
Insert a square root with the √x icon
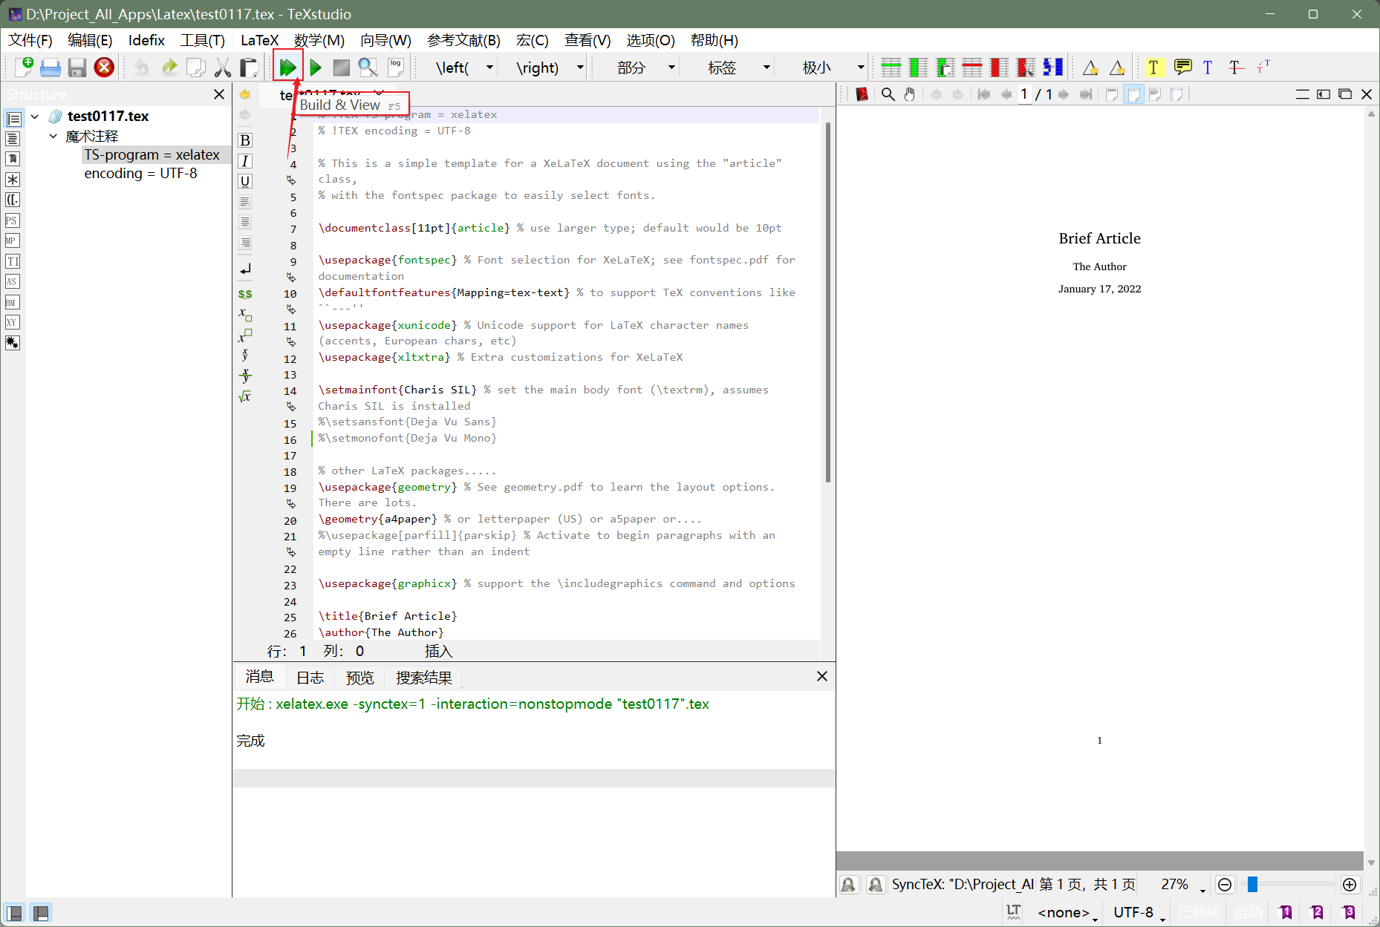pos(244,396)
